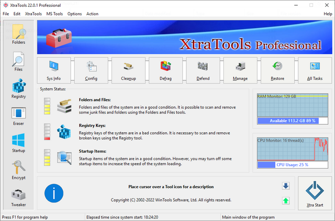Open the Manage task group
The height and width of the screenshot is (221, 335).
240,70
